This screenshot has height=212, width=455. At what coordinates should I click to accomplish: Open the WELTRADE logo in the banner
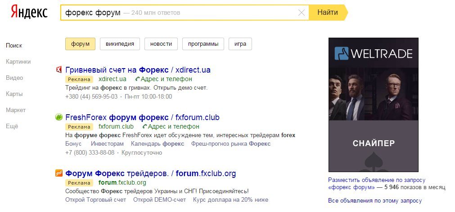tap(373, 53)
